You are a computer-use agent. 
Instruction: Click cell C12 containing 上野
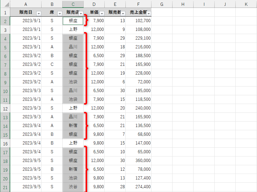73,108
